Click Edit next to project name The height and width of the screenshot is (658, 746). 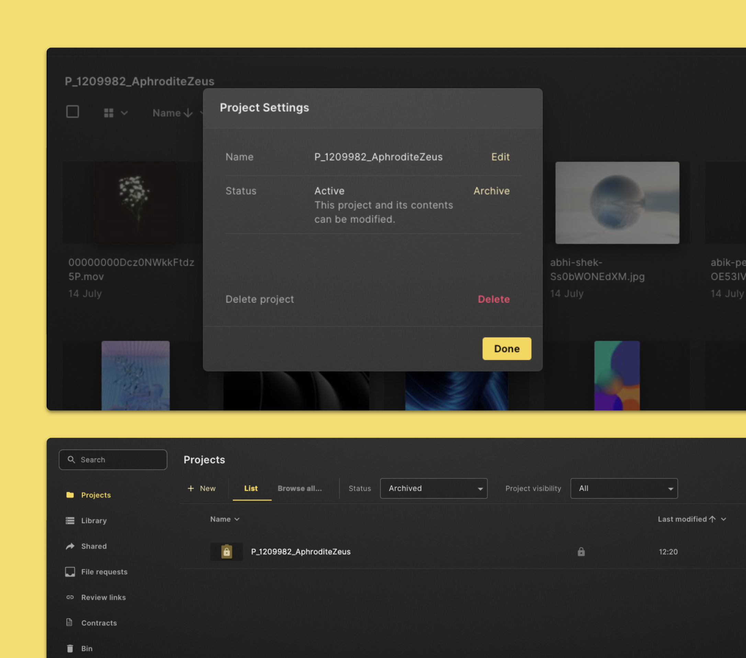tap(500, 157)
